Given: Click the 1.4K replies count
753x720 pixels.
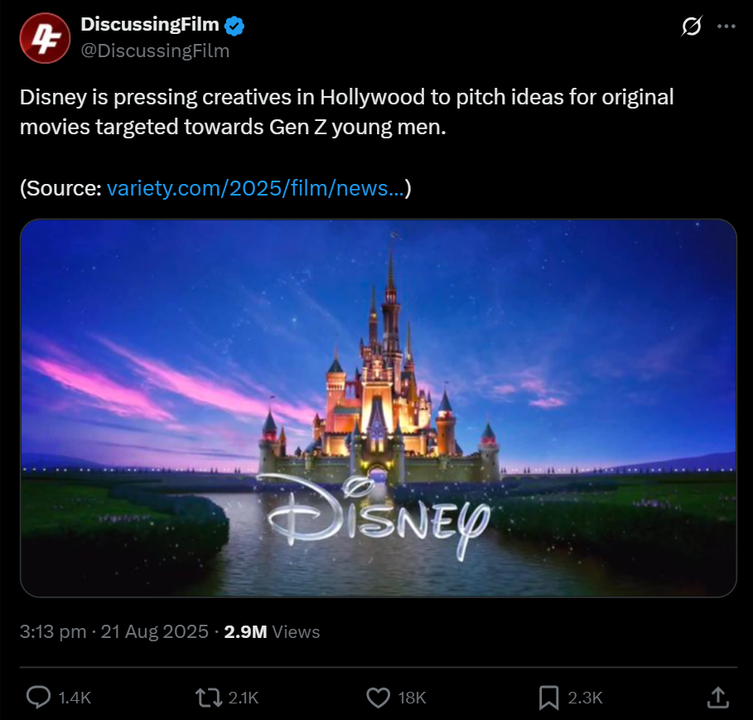Looking at the screenshot, I should (x=75, y=698).
